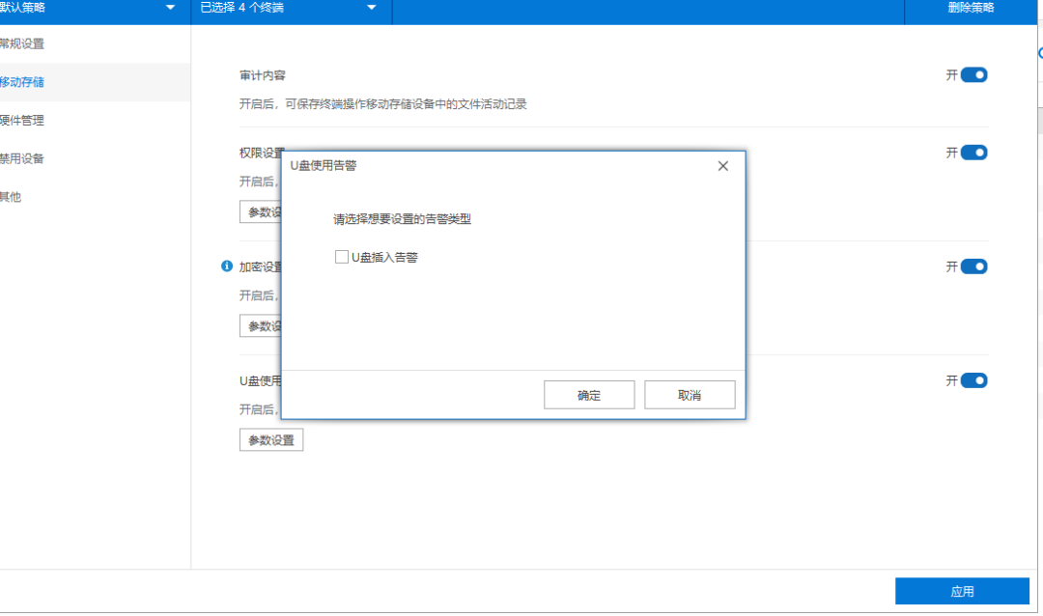1043x616 pixels.
Task: Close the U盘使用告警 dialog
Action: (x=722, y=165)
